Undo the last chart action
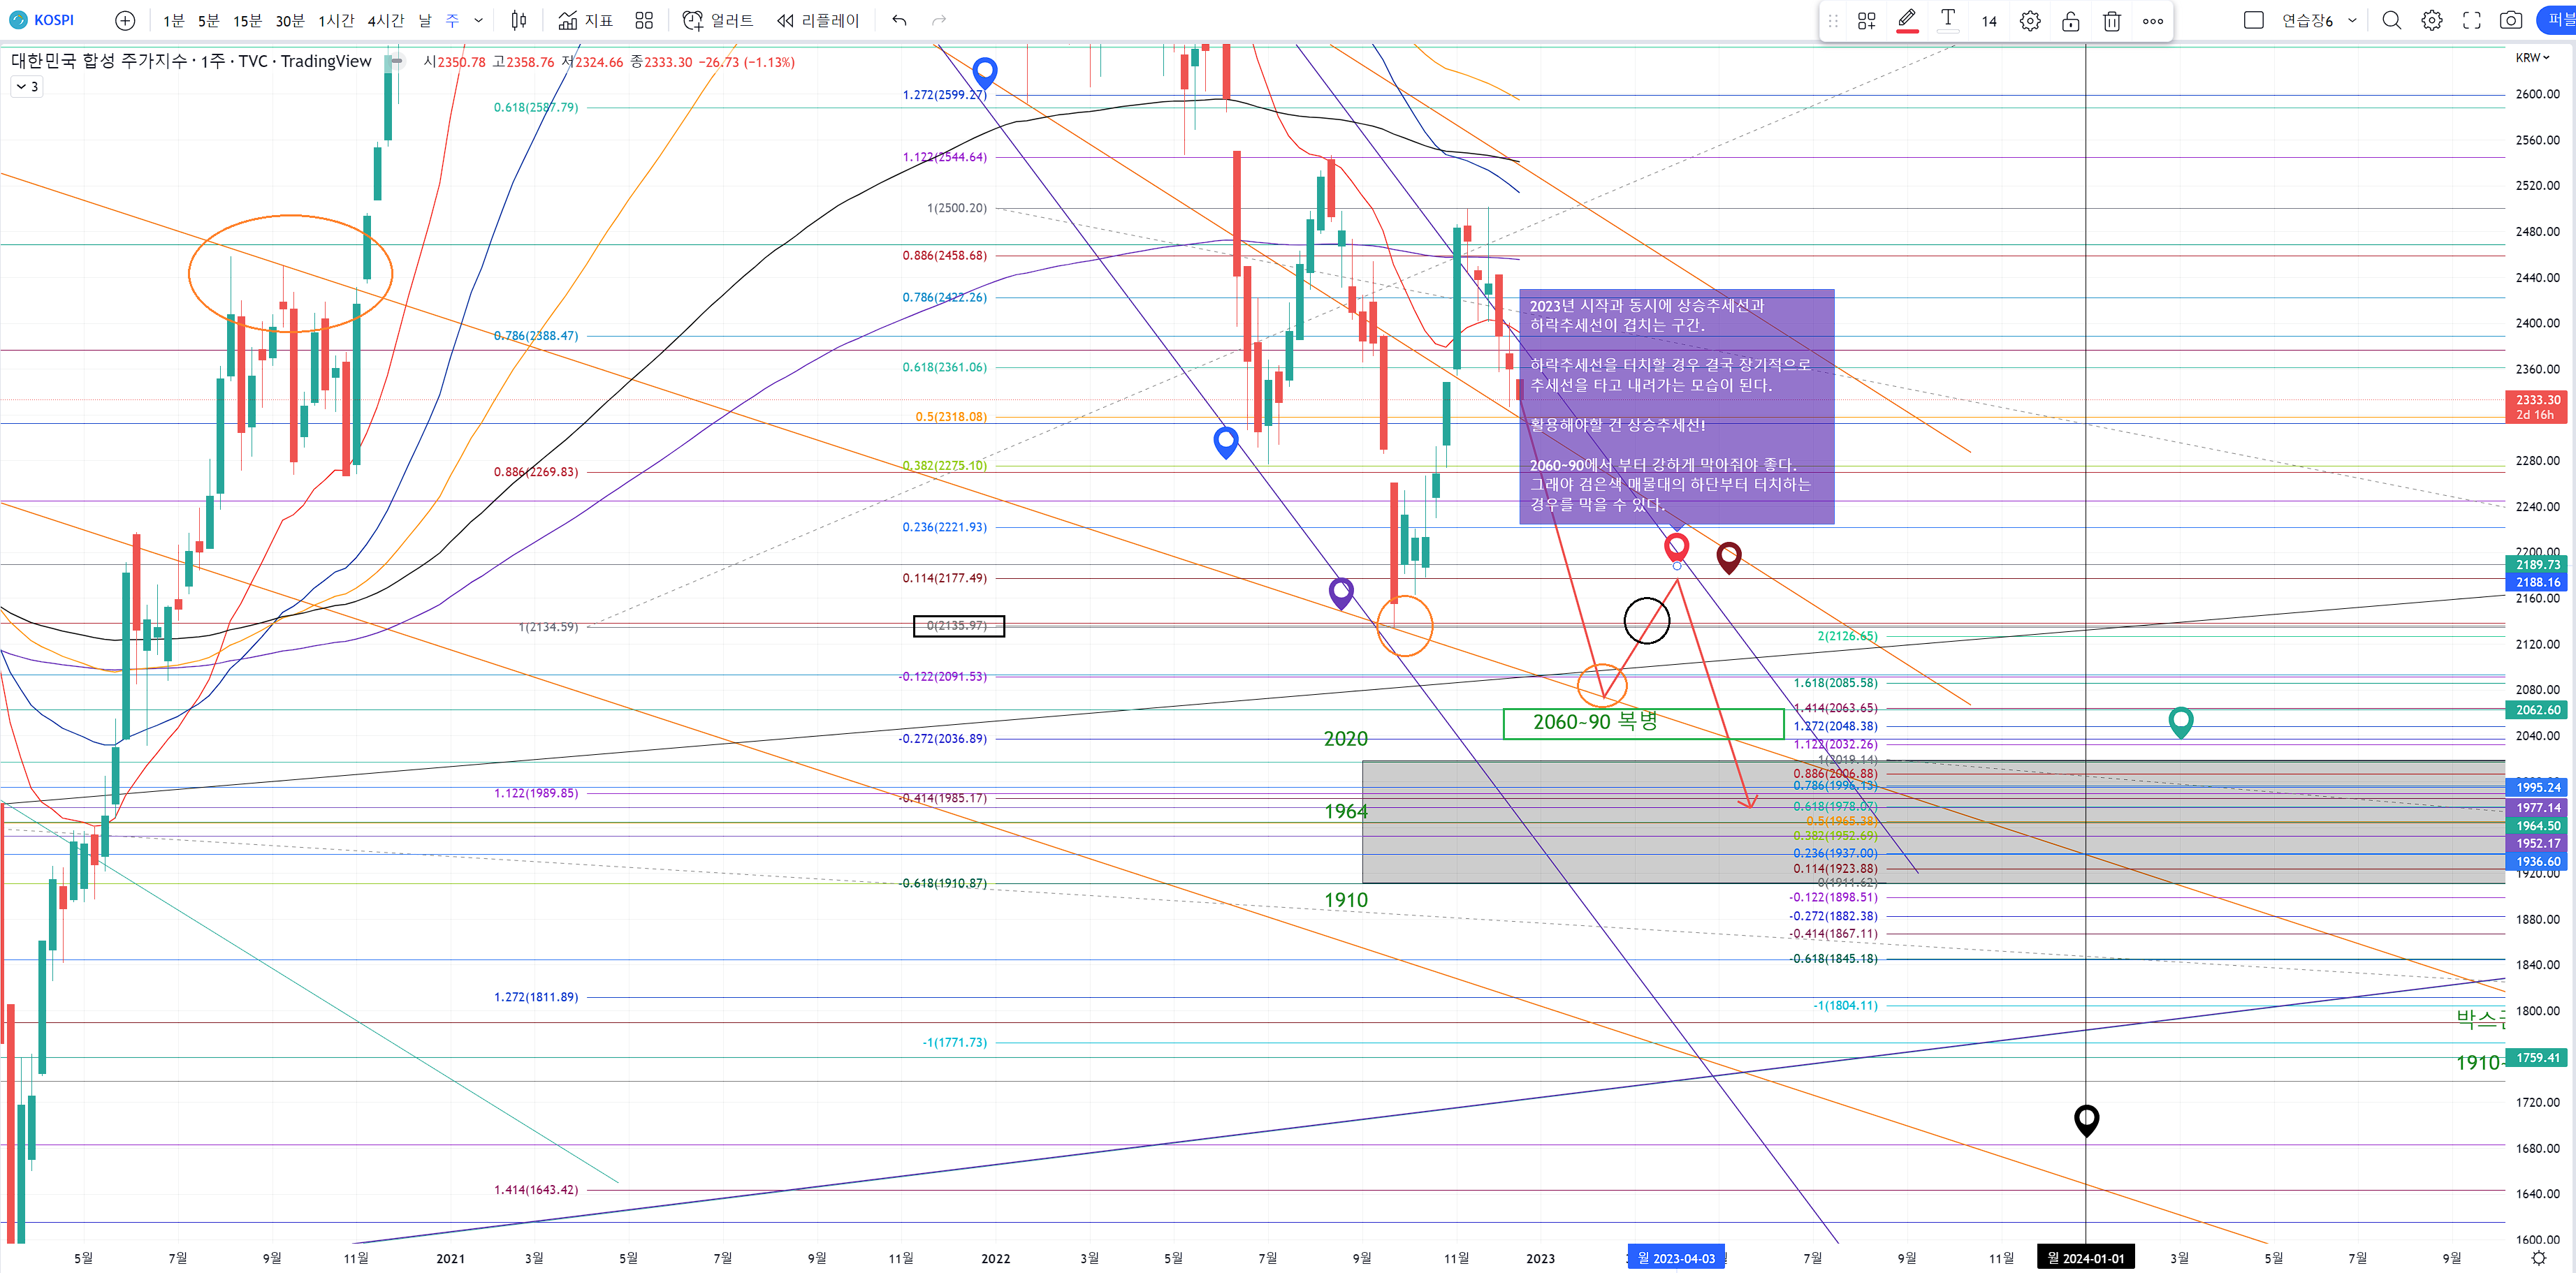 pyautogui.click(x=899, y=20)
